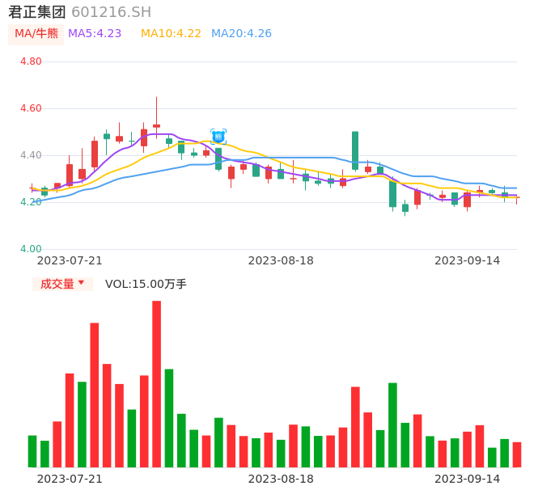
Task: Click the VOL:15.00万手 volume readout
Action: (146, 284)
